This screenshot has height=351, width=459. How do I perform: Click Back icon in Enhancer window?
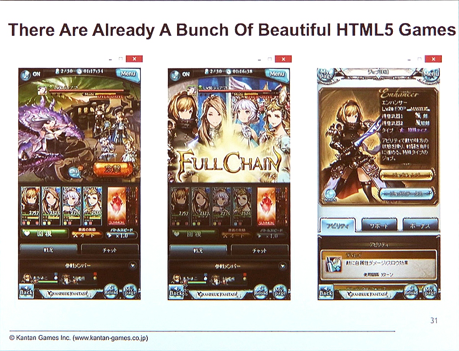326,292
